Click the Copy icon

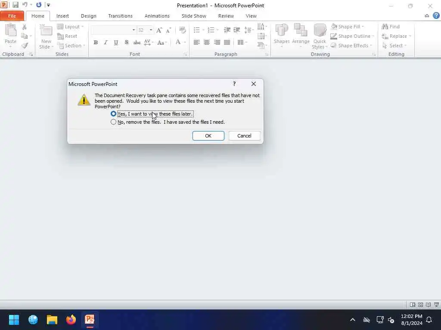[x=25, y=36]
